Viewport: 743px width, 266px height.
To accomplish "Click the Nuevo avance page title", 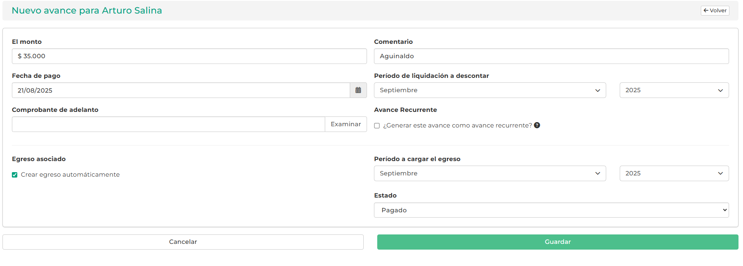I will [x=86, y=11].
